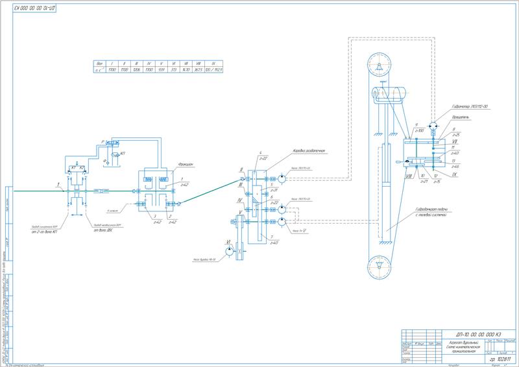519x367 pixels.
Task: Click the 'Вал' header cell of the table
Action: pos(100,64)
